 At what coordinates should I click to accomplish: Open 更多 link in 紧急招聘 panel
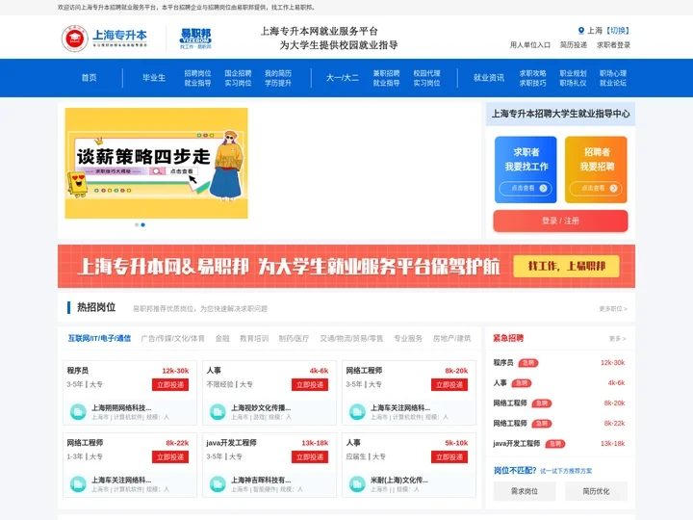click(x=617, y=338)
